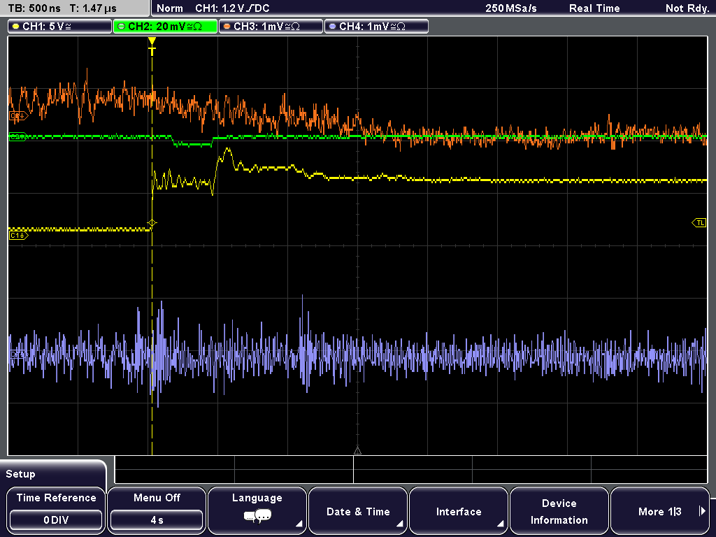The width and height of the screenshot is (716, 537).
Task: Click the time reference triangle at grid bottom
Action: [357, 451]
